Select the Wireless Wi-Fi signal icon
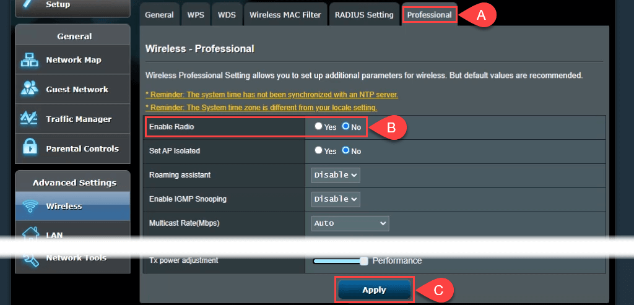Screen dimensions: 634x305 click(x=30, y=207)
